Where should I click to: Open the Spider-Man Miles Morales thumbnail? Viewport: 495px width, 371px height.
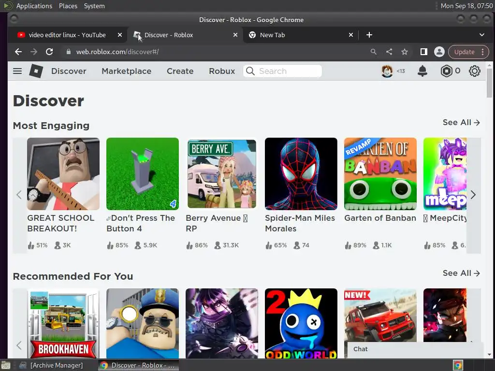click(x=301, y=174)
